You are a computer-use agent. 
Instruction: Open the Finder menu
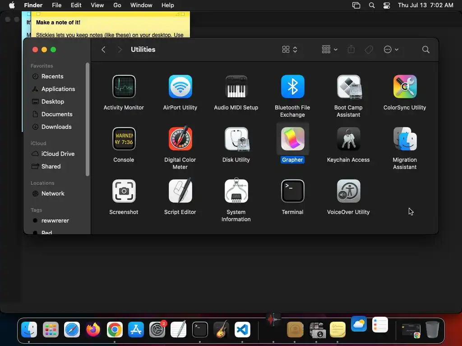pos(33,5)
